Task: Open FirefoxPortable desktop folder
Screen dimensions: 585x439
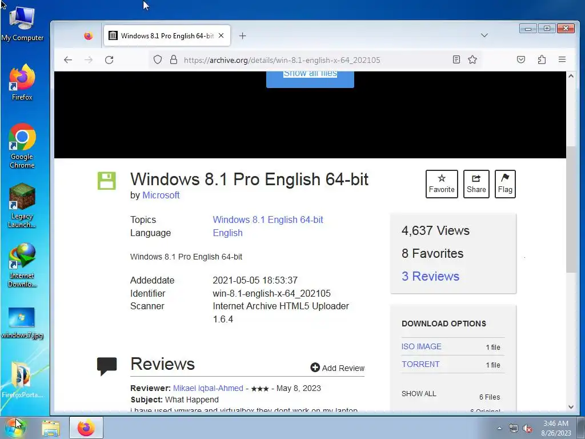Action: (22, 380)
